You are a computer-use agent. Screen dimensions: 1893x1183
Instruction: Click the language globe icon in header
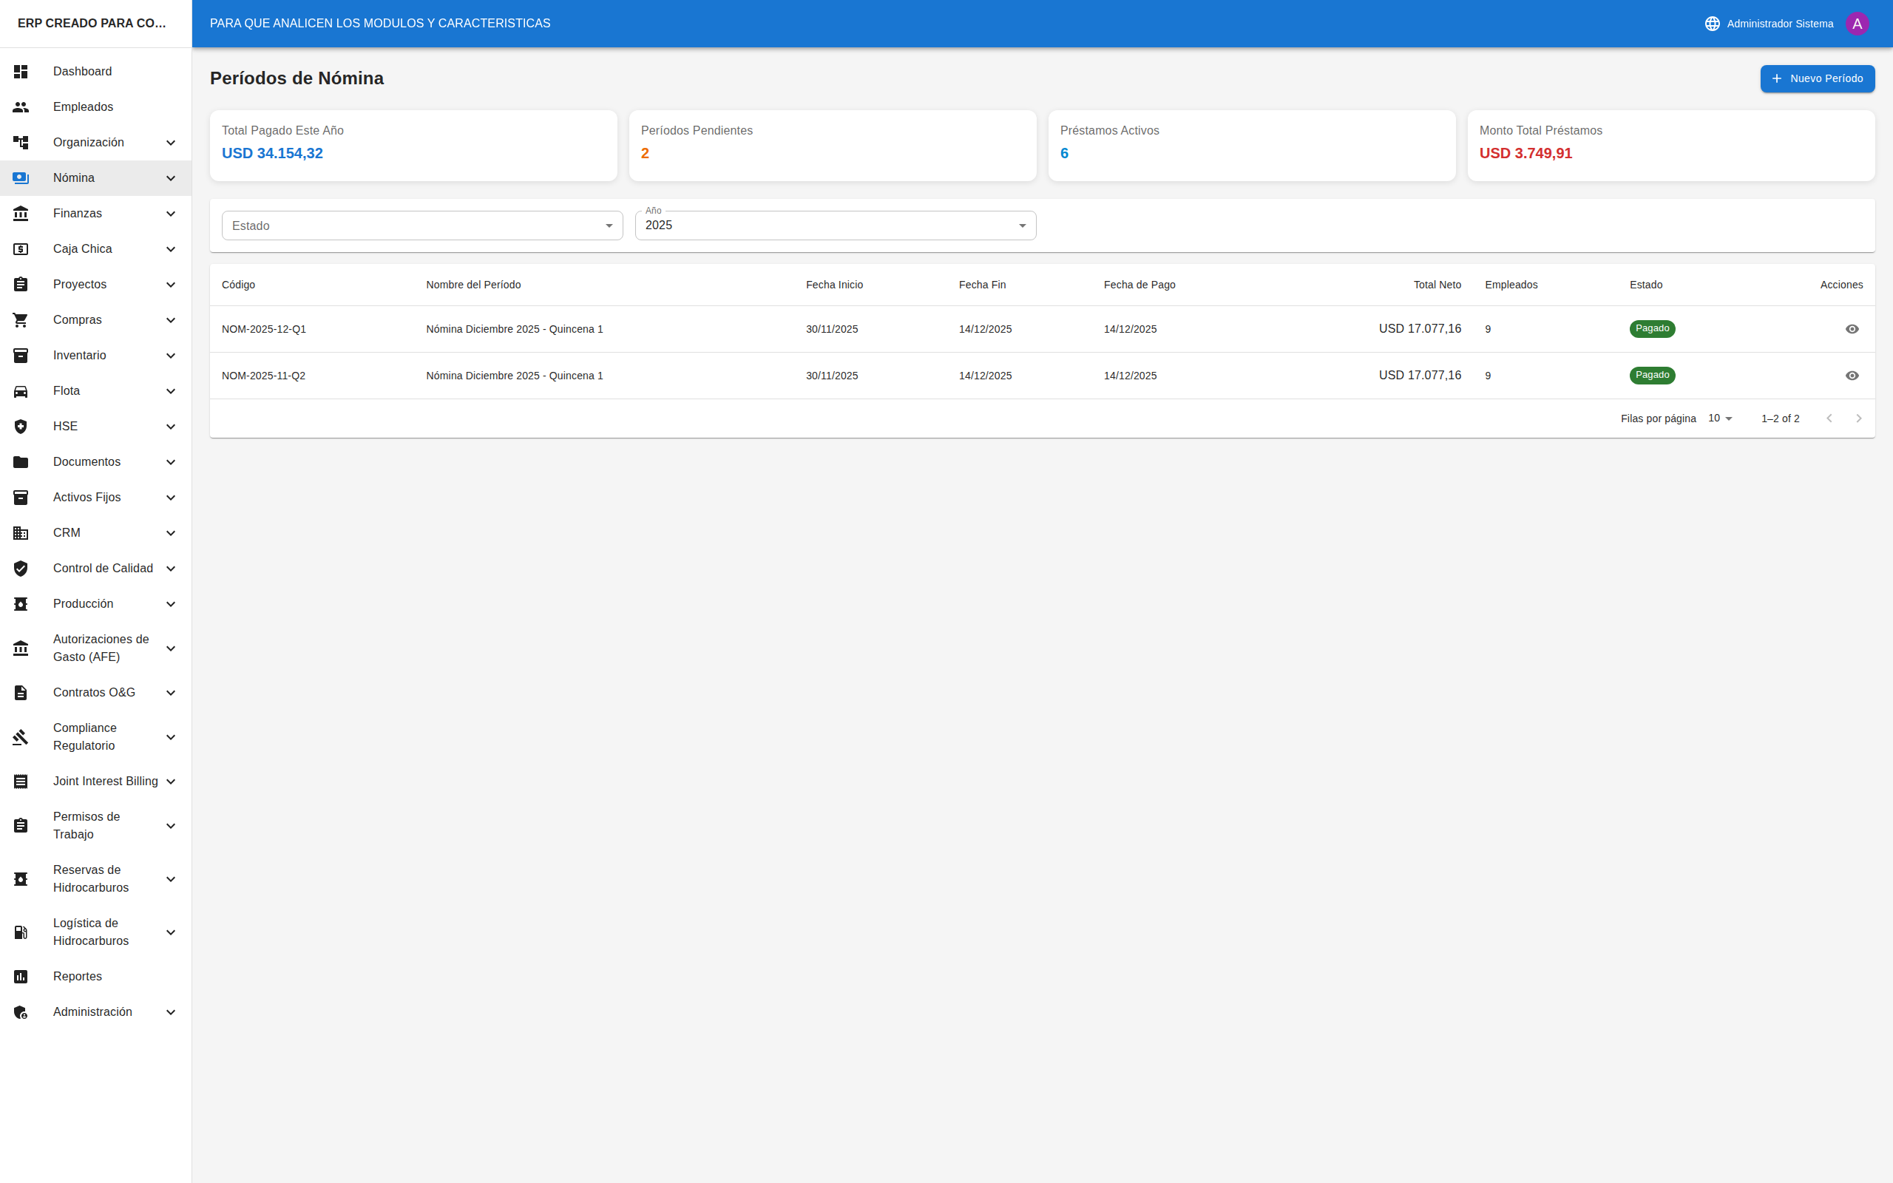(x=1713, y=24)
